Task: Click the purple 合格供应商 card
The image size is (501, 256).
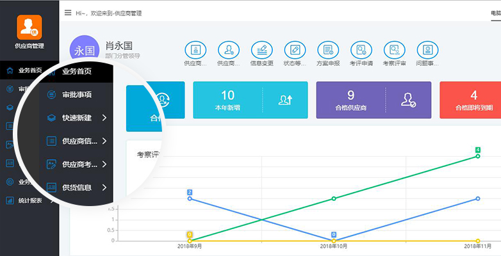Action: coord(374,100)
